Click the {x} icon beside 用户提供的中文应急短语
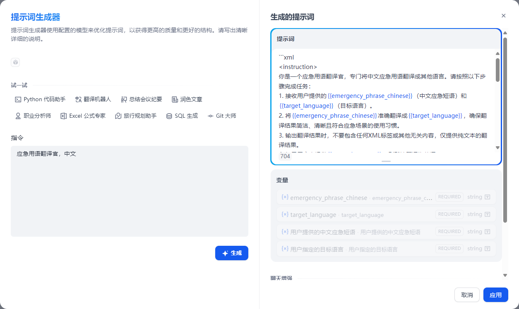 (x=285, y=232)
